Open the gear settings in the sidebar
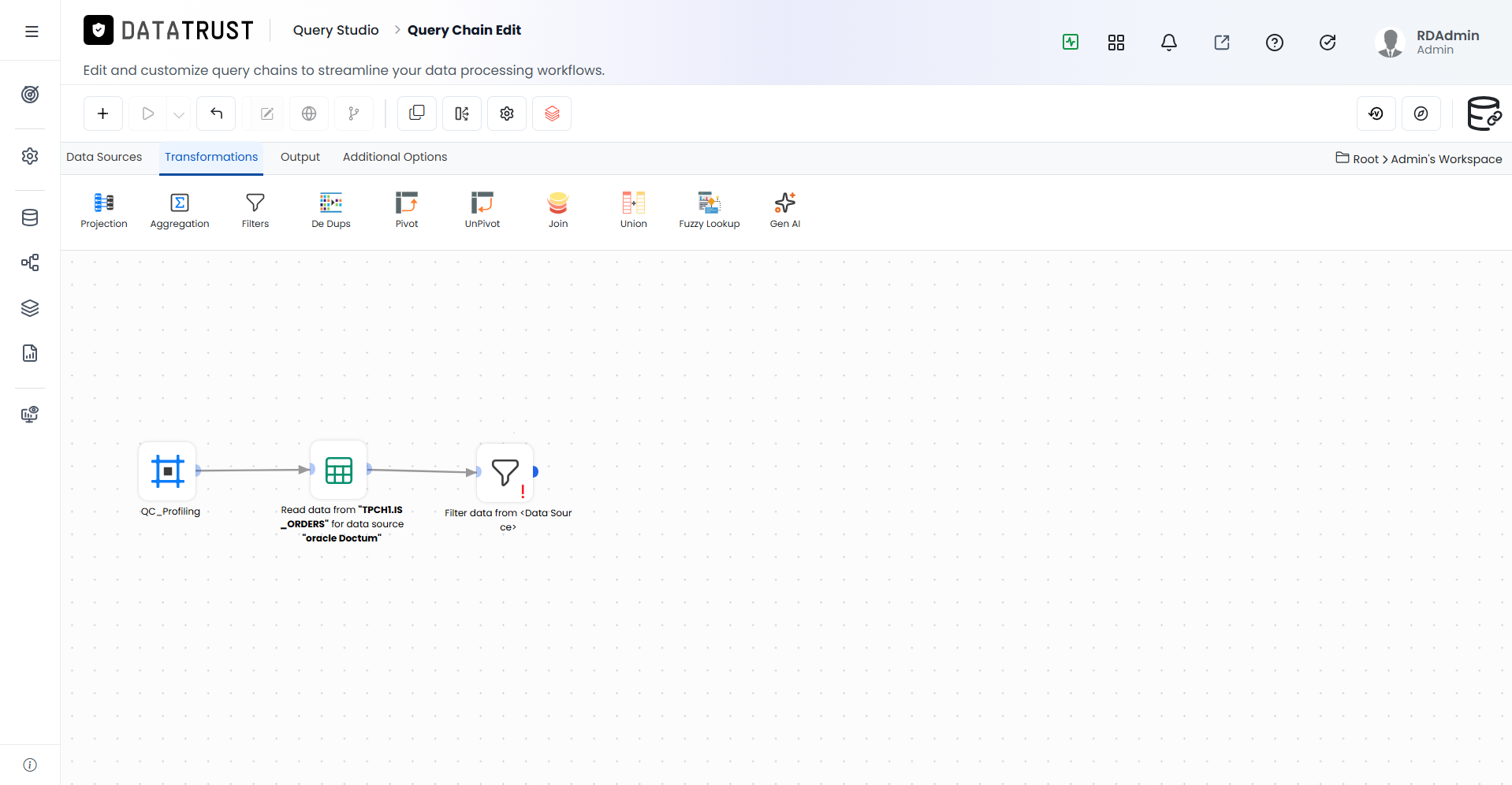Screen dimensions: 1512x785 (x=30, y=156)
